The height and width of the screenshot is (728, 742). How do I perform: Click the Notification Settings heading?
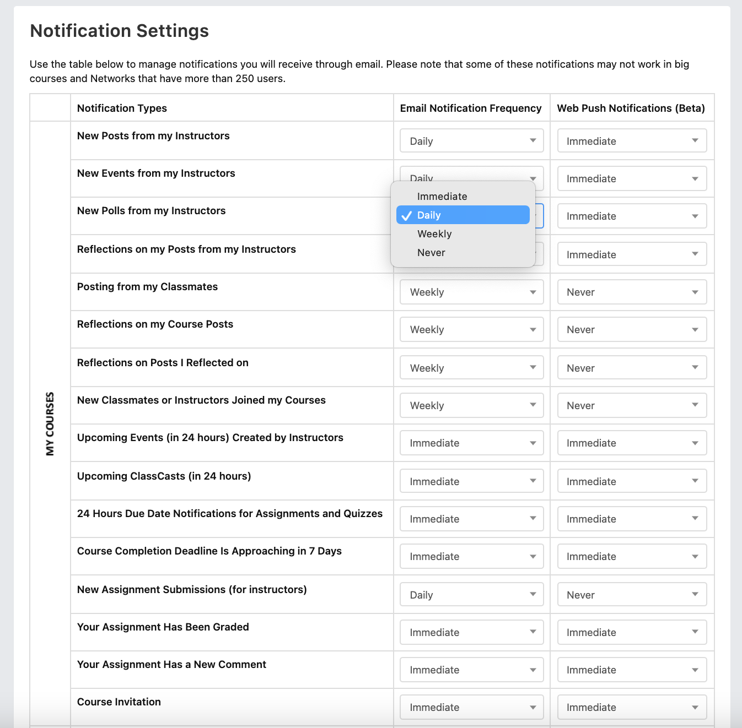(119, 31)
